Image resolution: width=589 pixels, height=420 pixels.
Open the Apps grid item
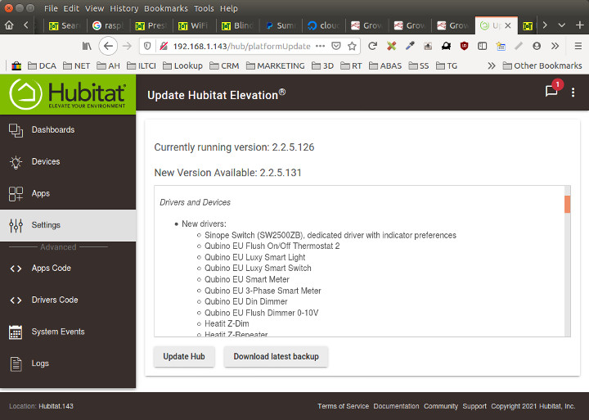tap(68, 194)
